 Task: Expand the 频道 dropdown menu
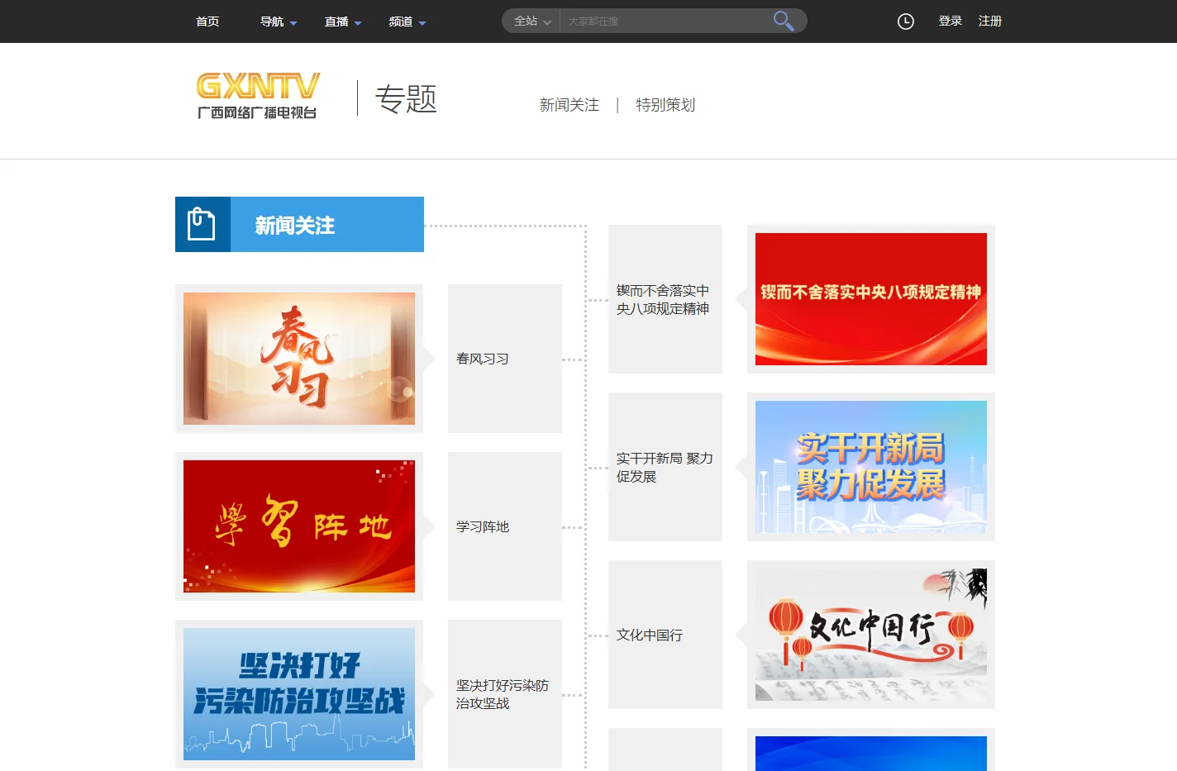tap(407, 21)
